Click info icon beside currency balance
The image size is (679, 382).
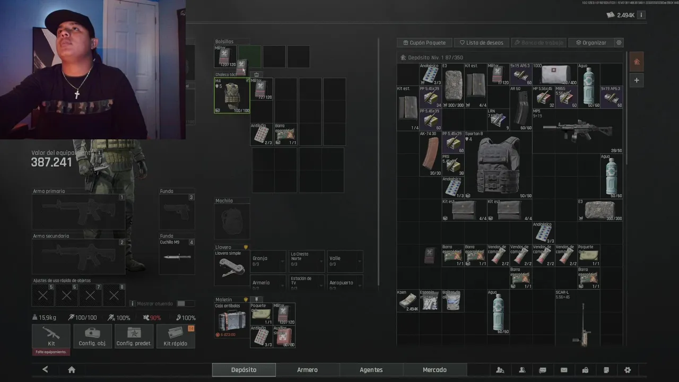(641, 15)
